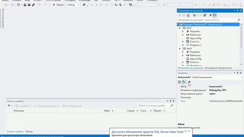The height and width of the screenshot is (137, 244).
Task: Expand Form1.cs under task1
Action: pyautogui.click(x=183, y=41)
